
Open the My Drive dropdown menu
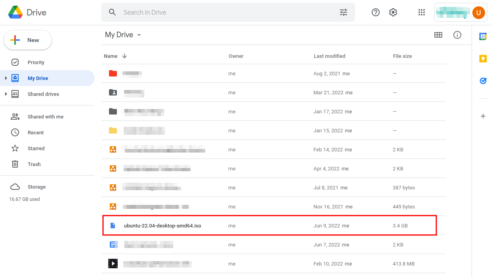(x=123, y=35)
